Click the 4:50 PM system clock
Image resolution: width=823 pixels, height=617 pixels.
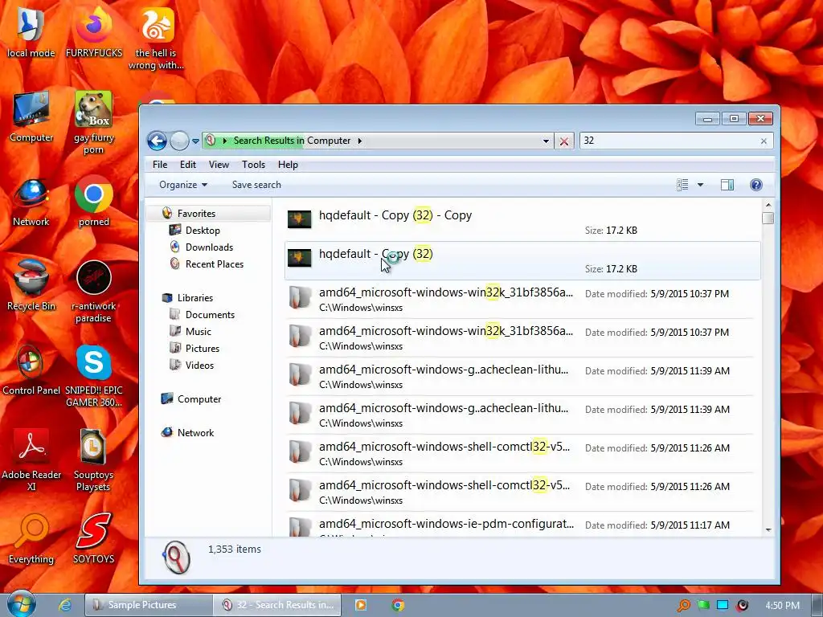pos(783,606)
